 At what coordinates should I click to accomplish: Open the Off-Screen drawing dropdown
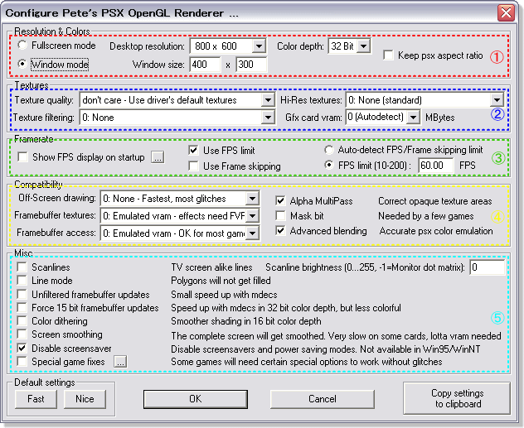252,199
